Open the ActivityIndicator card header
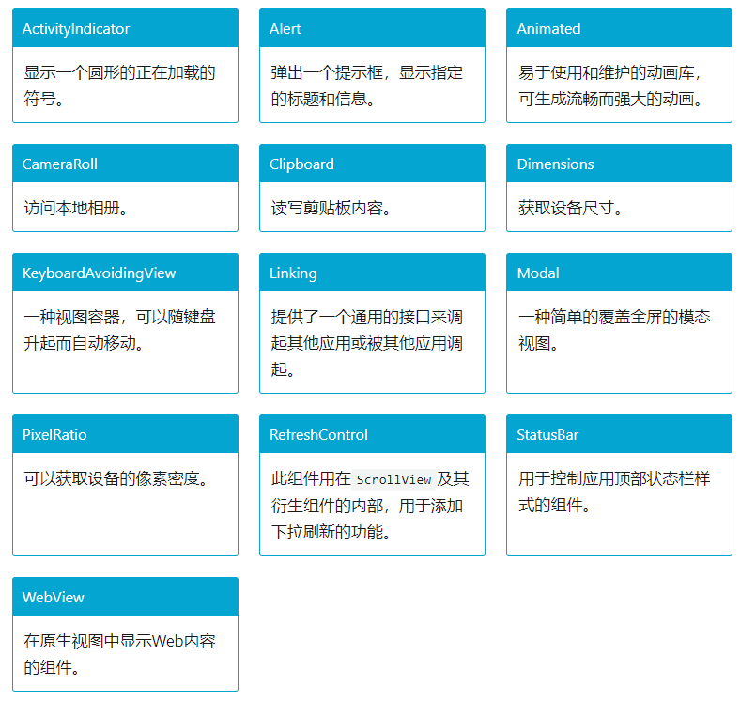The width and height of the screenshot is (740, 702). [125, 28]
